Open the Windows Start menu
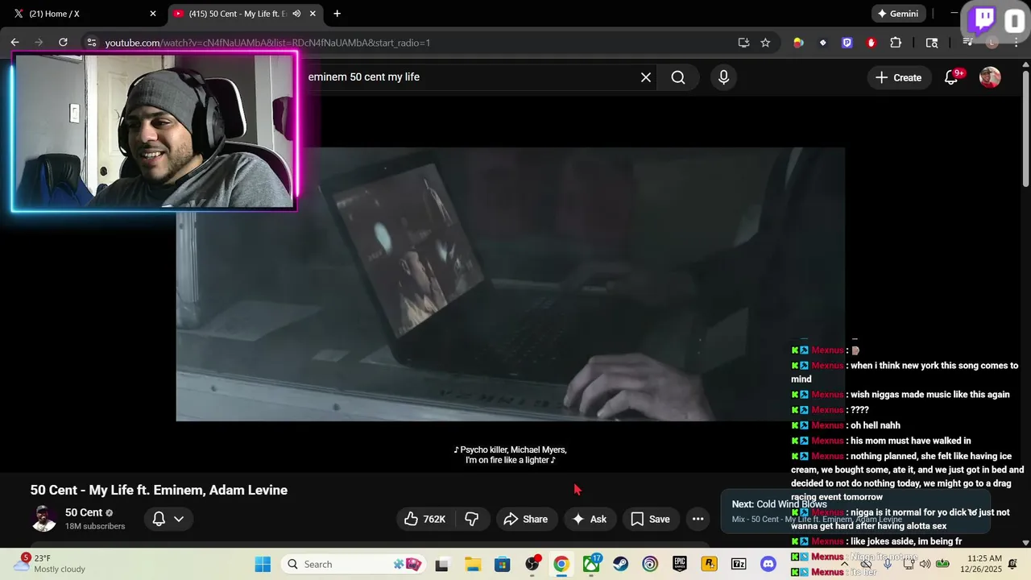The height and width of the screenshot is (580, 1031). click(x=263, y=564)
